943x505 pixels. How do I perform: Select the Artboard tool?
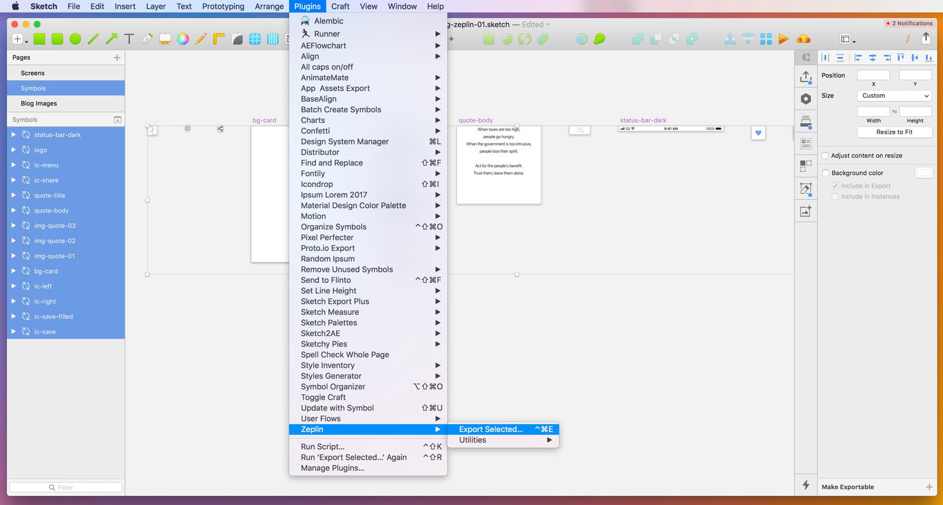tap(164, 39)
